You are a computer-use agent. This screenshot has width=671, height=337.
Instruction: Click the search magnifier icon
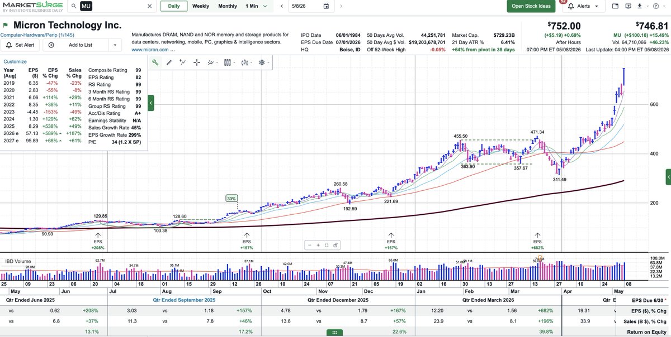coord(74,6)
